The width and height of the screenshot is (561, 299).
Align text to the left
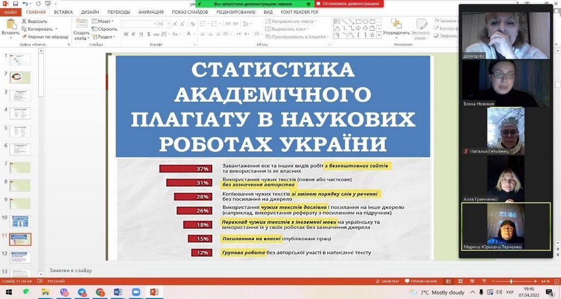[x=203, y=34]
